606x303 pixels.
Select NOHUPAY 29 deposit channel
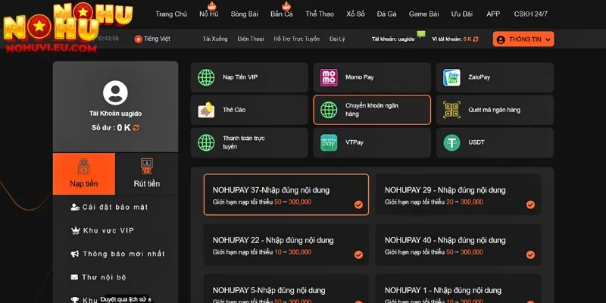tap(458, 195)
